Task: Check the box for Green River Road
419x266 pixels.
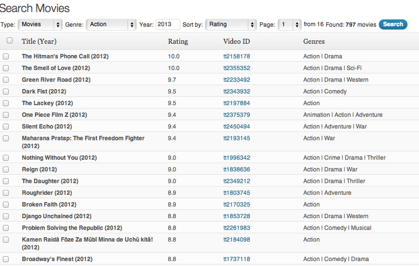Action: [x=5, y=80]
